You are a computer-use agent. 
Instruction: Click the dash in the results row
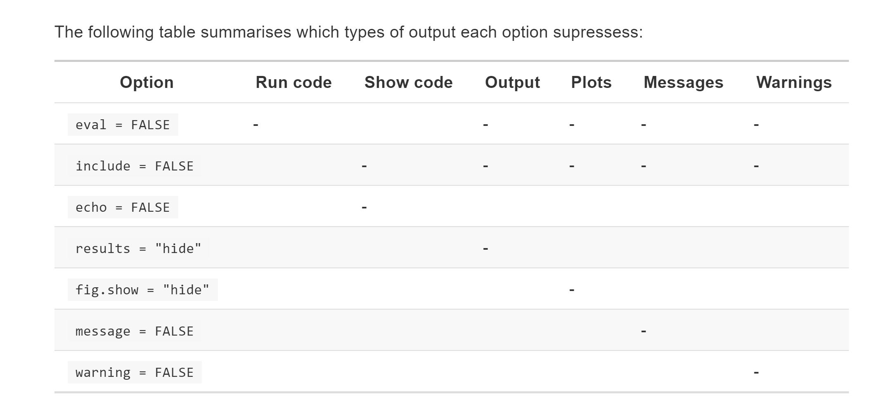[x=485, y=248]
